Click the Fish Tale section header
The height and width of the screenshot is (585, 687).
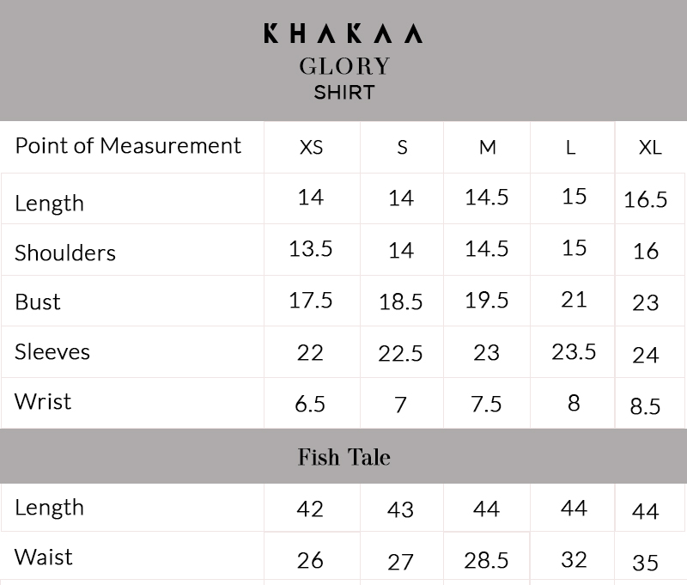coord(344,457)
